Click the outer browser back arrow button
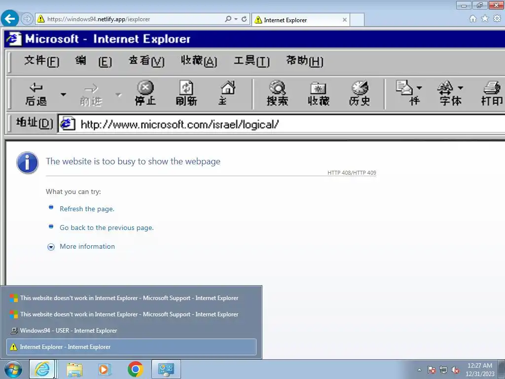Screen dimensions: 505x379 [x=10, y=19]
